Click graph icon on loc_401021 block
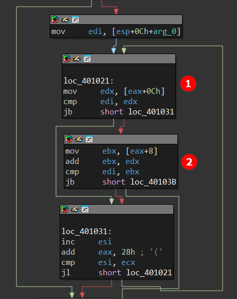The width and height of the screenshot is (237, 299). (87, 59)
